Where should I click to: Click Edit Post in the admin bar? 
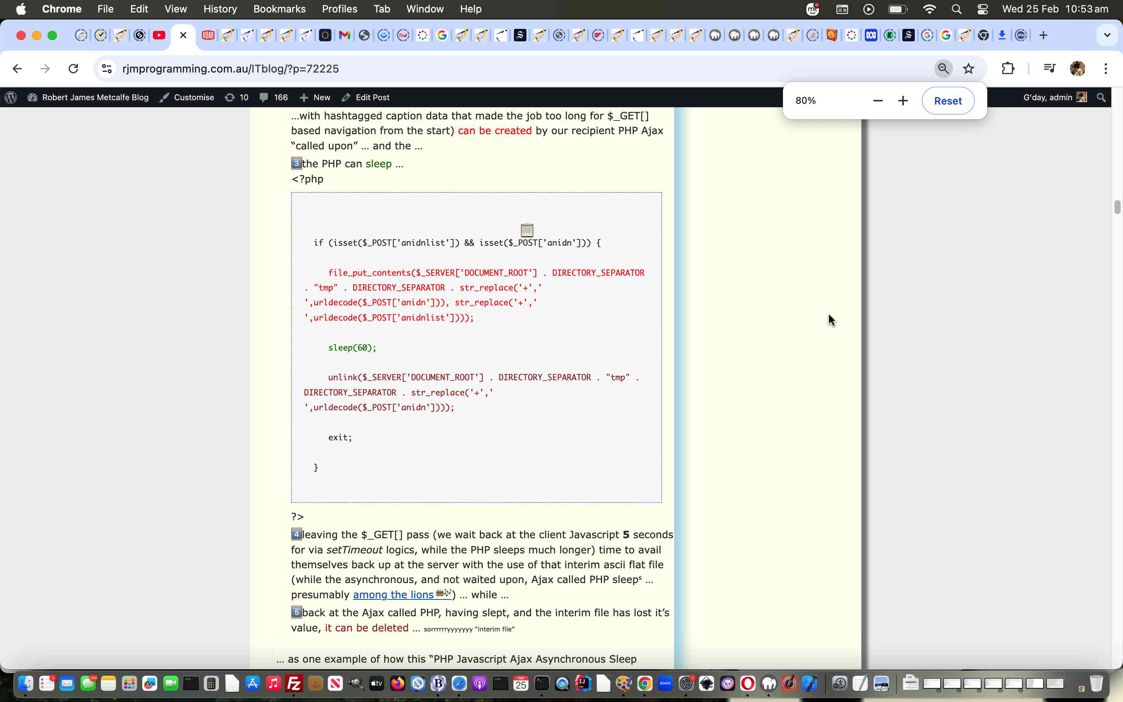[372, 97]
